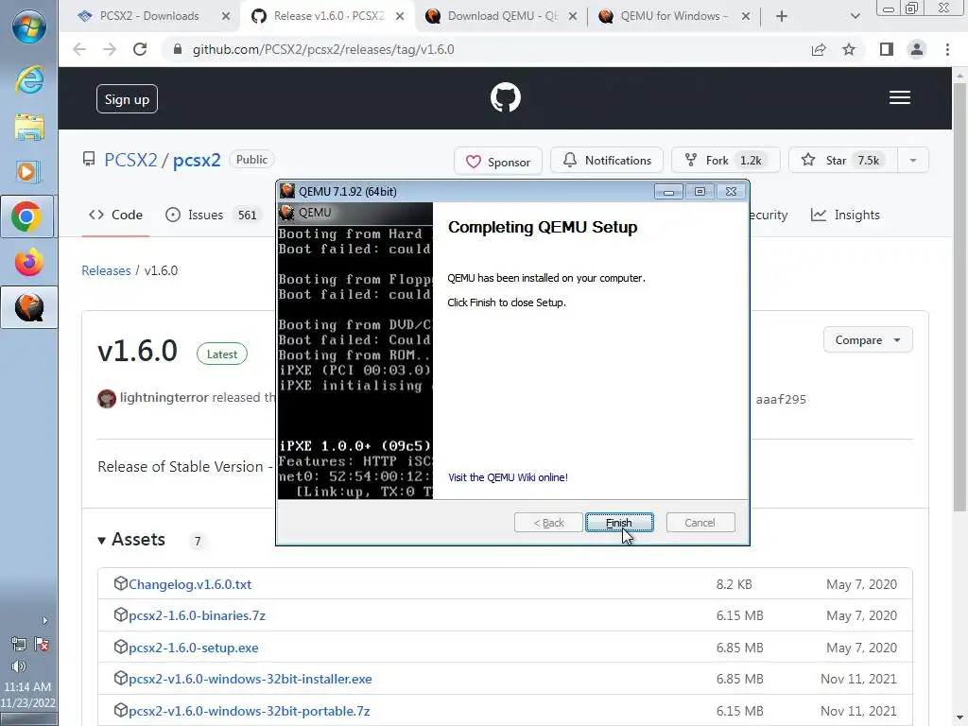Open the PCSX2 organization link
The width and height of the screenshot is (968, 726).
point(130,160)
